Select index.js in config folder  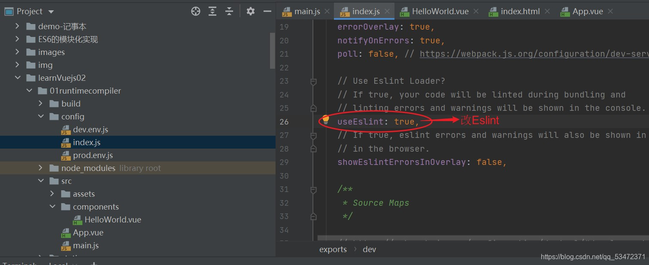tap(86, 142)
